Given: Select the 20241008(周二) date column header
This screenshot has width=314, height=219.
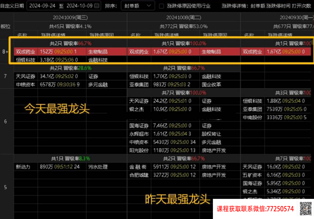Looking at the screenshot, I should (x=184, y=18).
